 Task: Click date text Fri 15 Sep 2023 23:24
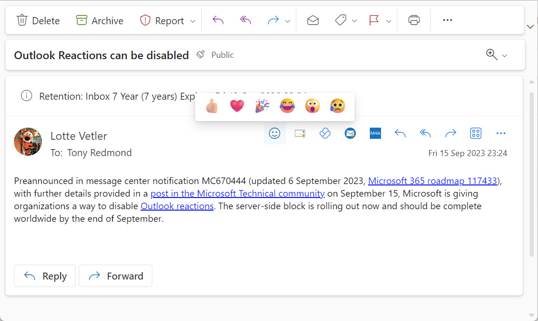[x=467, y=153]
